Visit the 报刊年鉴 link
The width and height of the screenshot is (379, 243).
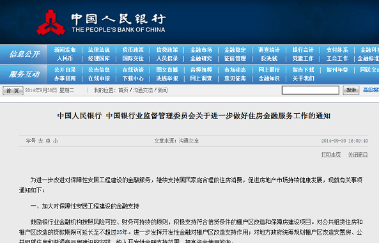[337, 70]
